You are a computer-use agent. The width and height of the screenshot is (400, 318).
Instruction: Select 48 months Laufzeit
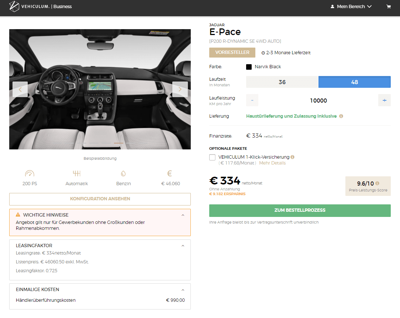355,82
